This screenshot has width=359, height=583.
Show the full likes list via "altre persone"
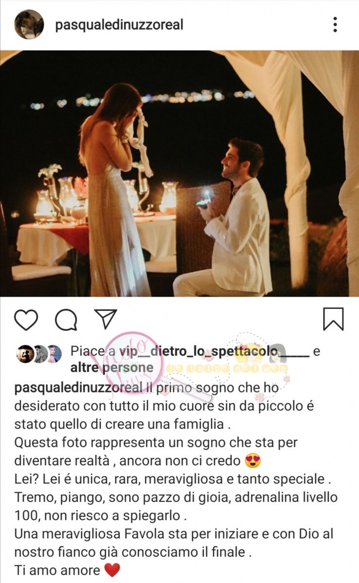tap(111, 368)
